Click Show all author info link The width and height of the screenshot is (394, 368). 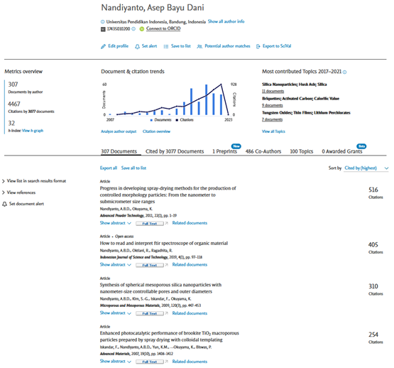pos(226,21)
